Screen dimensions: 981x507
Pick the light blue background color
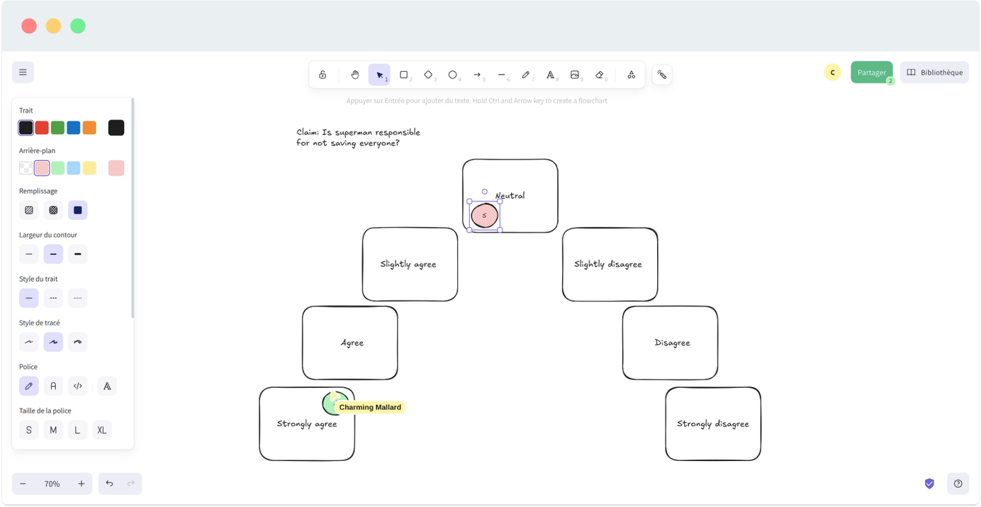coord(74,168)
